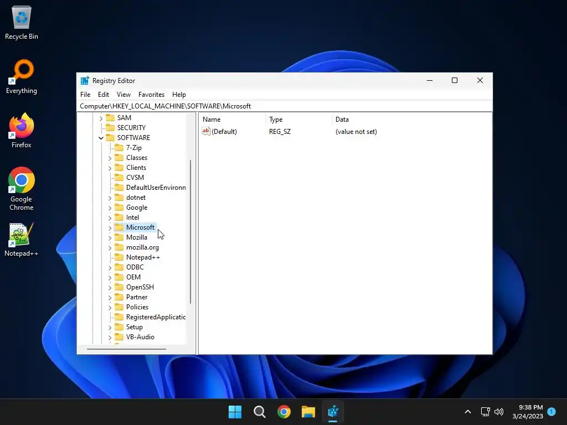Click the (value not set) data cell
567x425 pixels.
pos(356,132)
